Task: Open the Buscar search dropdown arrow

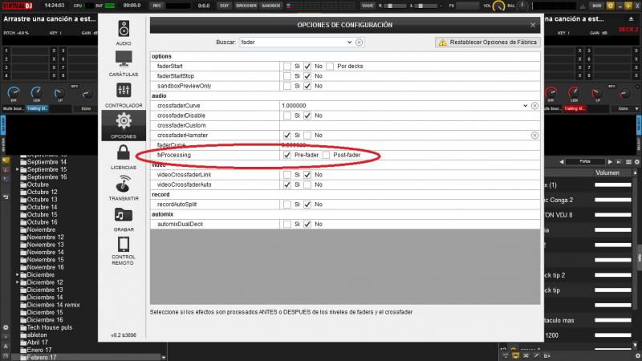Action: [x=349, y=43]
